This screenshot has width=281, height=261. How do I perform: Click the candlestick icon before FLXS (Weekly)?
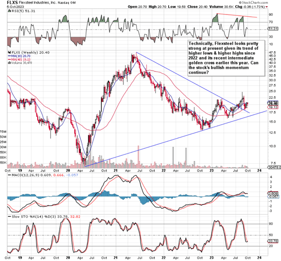tap(10, 53)
